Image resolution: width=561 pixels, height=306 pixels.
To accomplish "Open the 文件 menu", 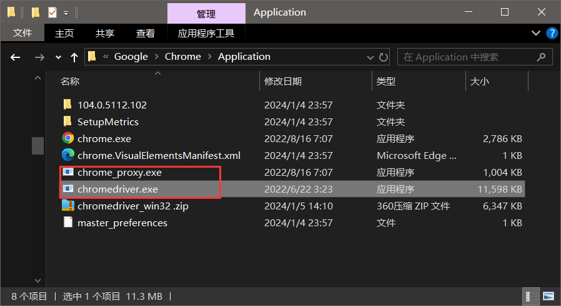I will pos(22,33).
